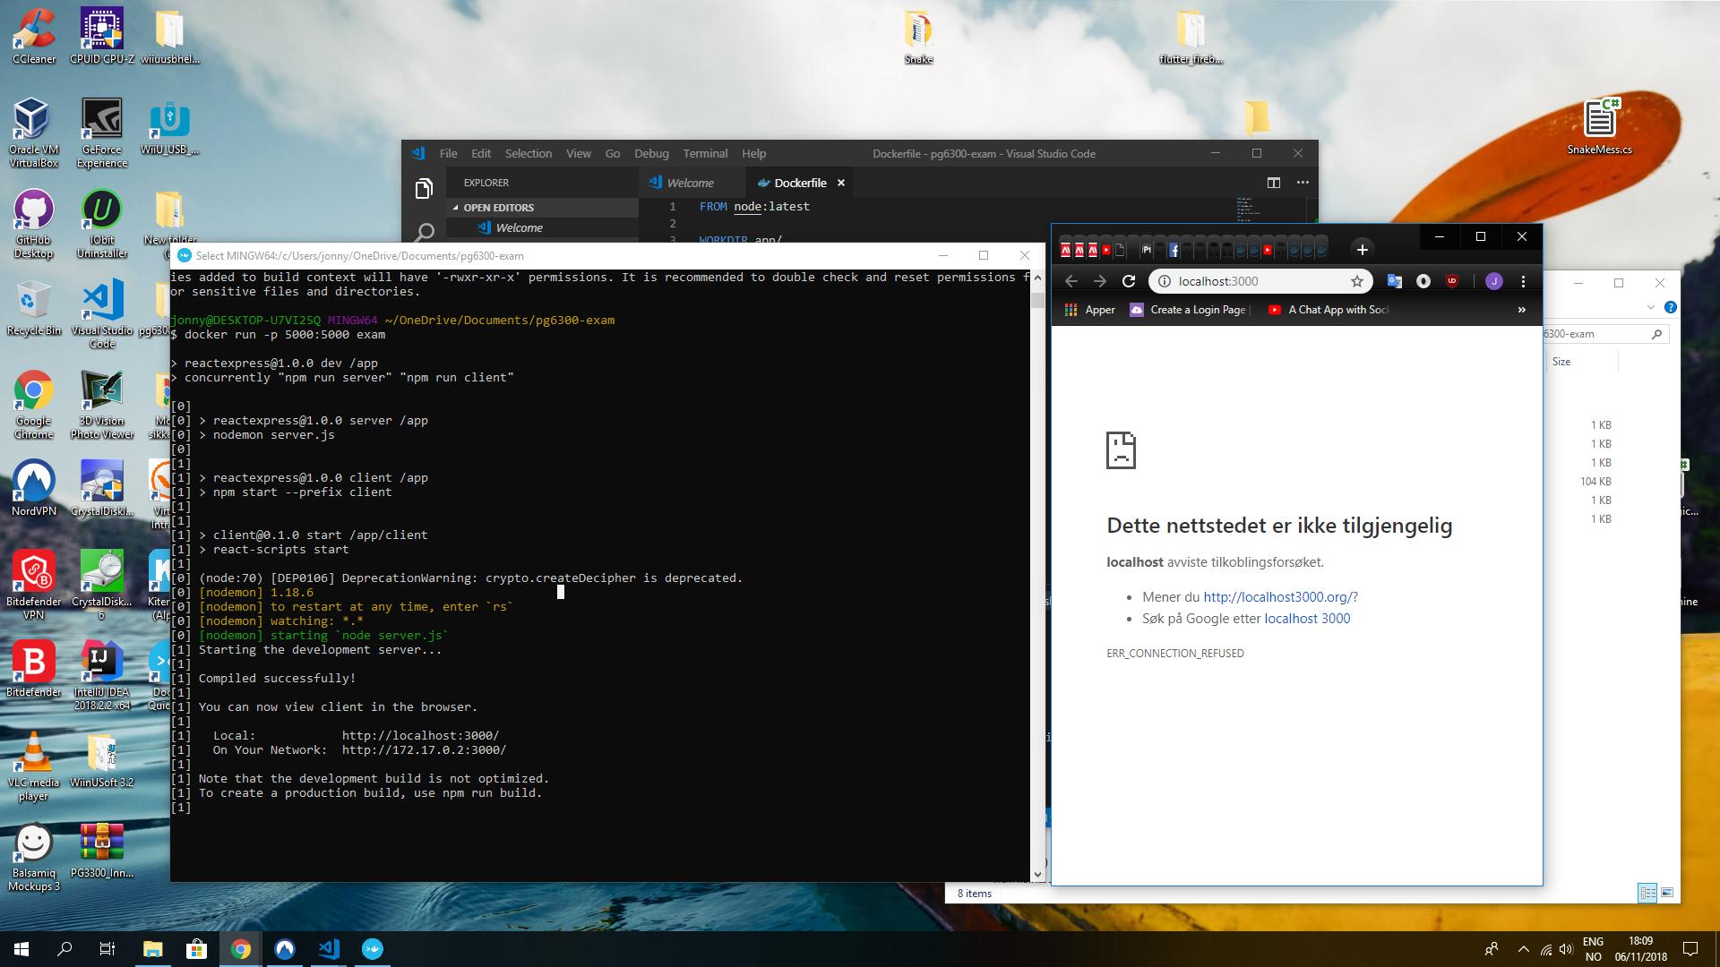Click the VS Code split editor icon
Viewport: 1720px width, 967px height.
pyautogui.click(x=1273, y=183)
